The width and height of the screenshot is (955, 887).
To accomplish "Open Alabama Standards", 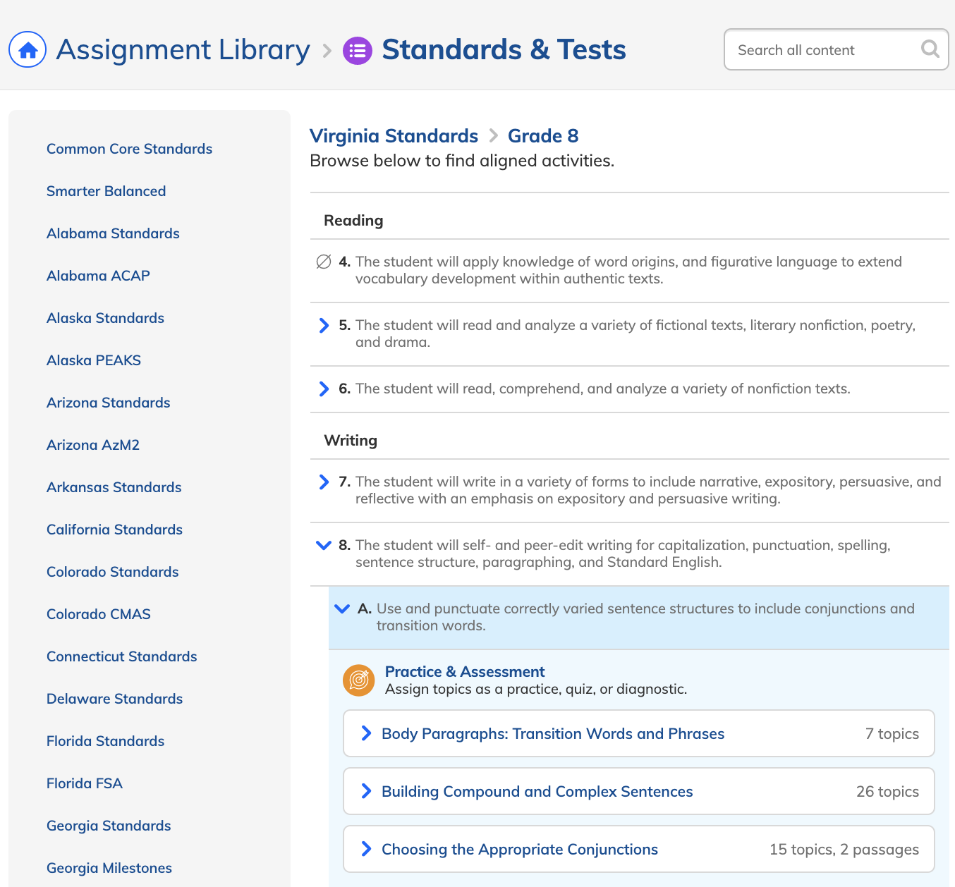I will click(x=113, y=233).
